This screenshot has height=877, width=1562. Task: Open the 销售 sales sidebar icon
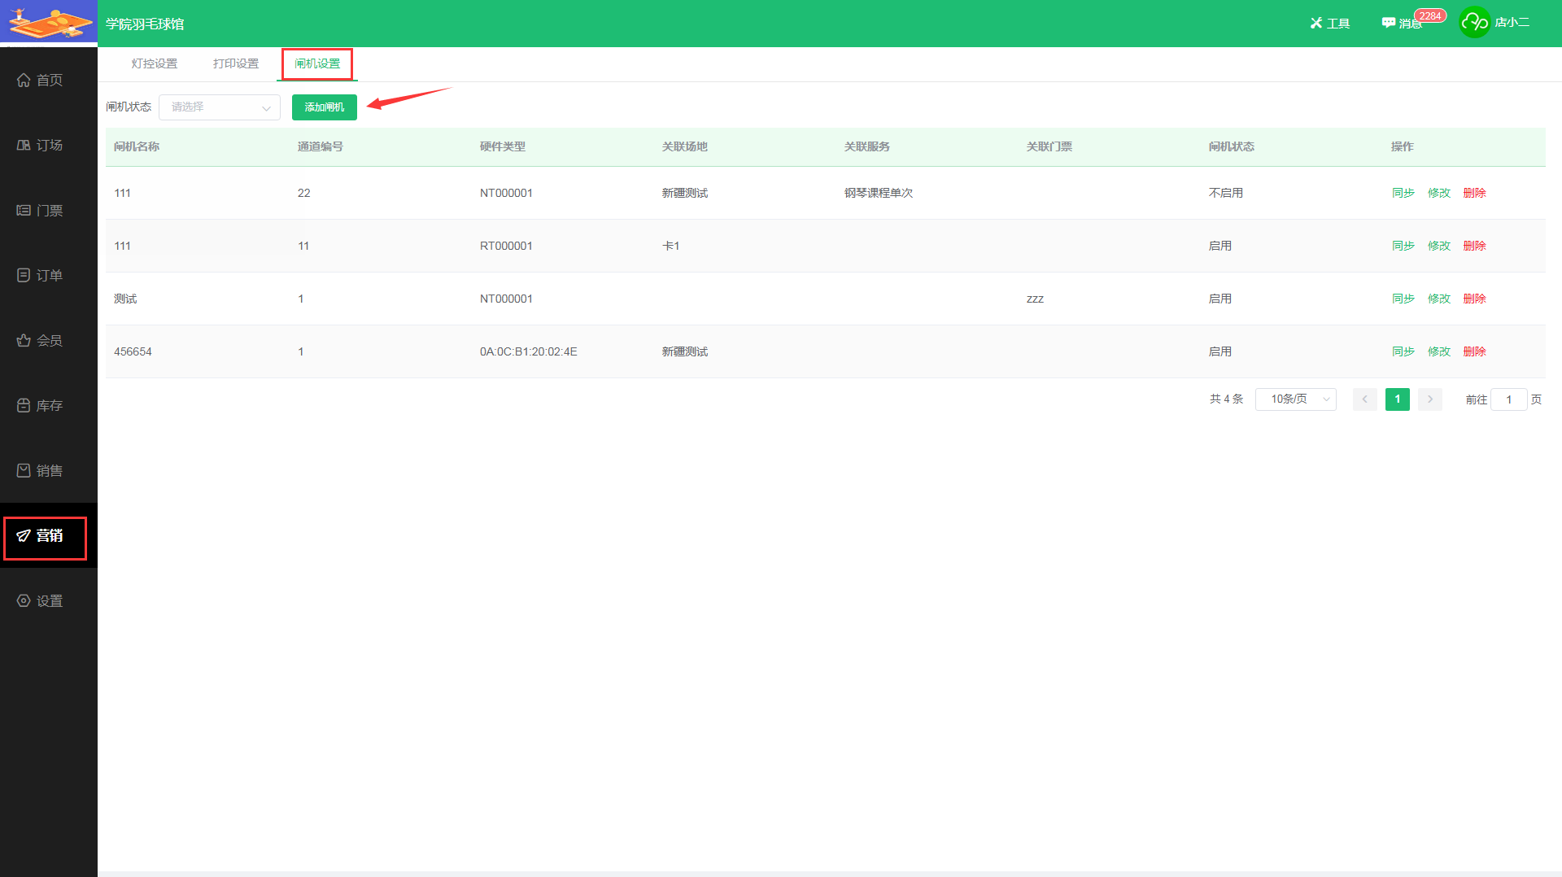click(x=24, y=470)
